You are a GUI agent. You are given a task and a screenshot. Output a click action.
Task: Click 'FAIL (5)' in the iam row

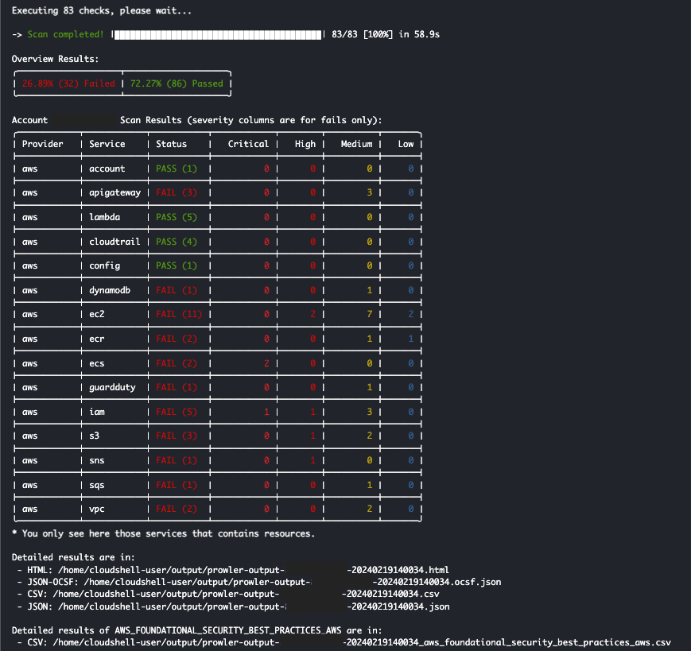[177, 412]
